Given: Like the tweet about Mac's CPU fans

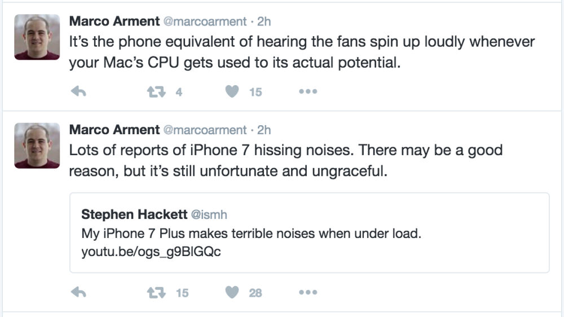Looking at the screenshot, I should [x=232, y=92].
